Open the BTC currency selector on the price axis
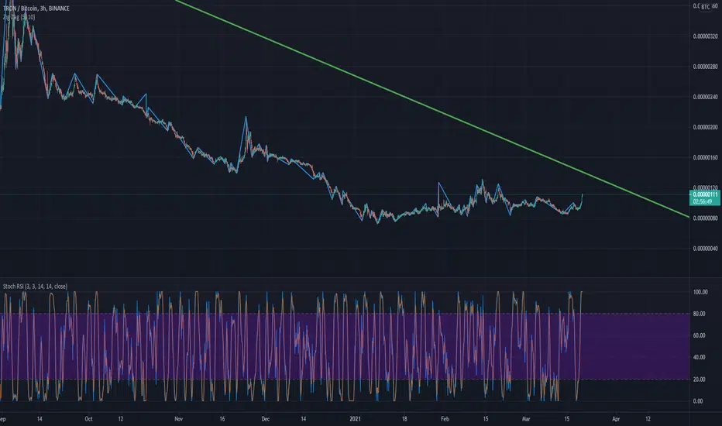Viewport: 722px width, 426px height. tap(706, 7)
